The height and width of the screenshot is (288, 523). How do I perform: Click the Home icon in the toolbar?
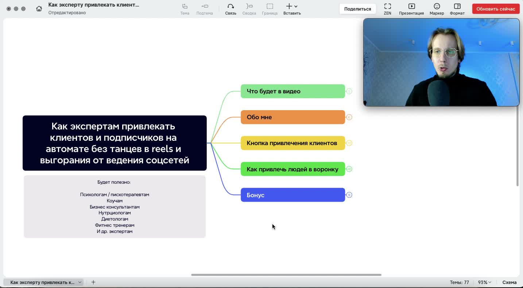pos(39,9)
